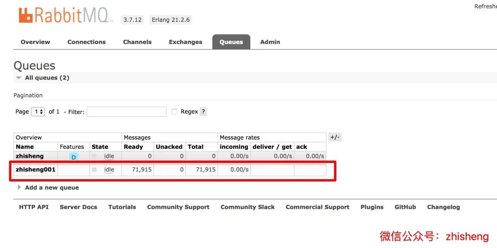Screen dimensions: 497x248
Task: Click zhisheng001 incoming rate 0.00/s
Action: point(239,169)
